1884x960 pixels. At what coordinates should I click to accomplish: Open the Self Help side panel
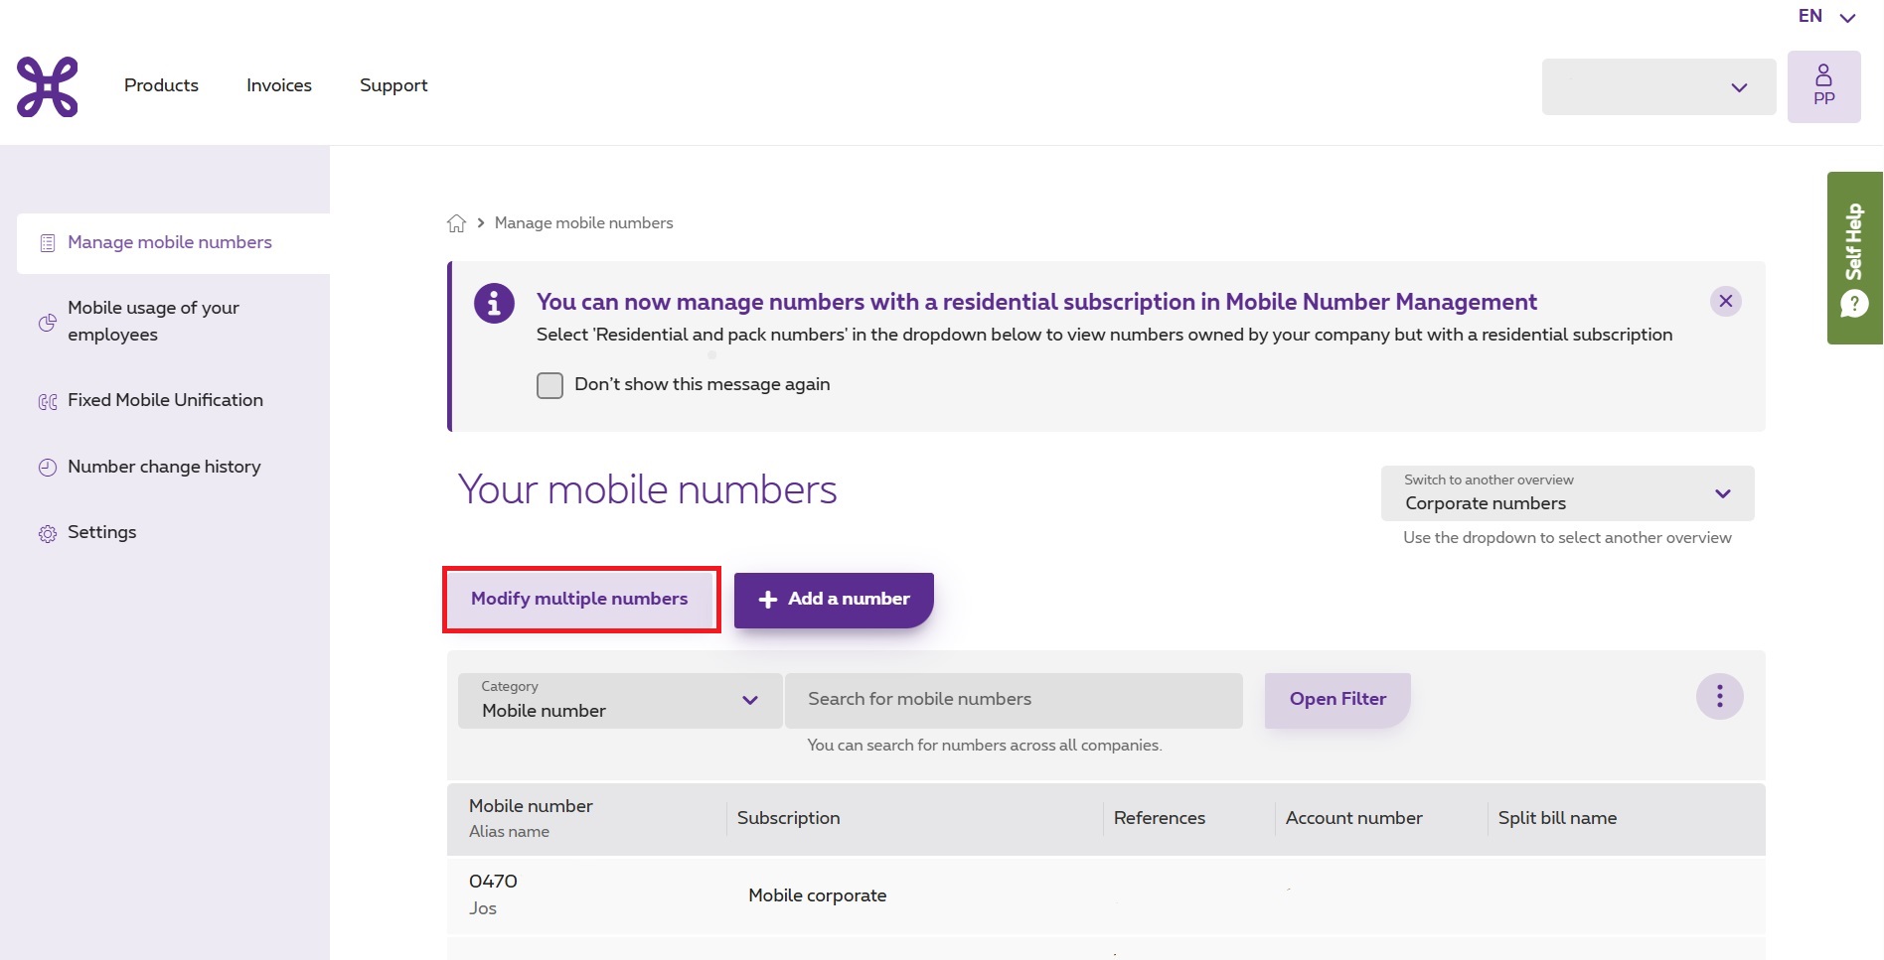1854,258
